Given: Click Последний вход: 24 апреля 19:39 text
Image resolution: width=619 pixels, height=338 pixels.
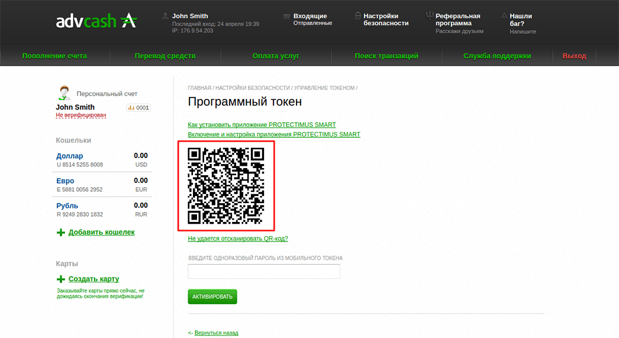Looking at the screenshot, I should coord(215,24).
